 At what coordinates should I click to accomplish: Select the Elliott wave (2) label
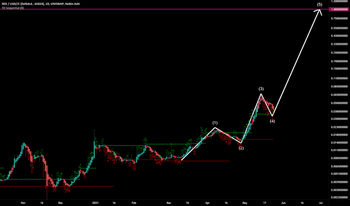(241, 148)
